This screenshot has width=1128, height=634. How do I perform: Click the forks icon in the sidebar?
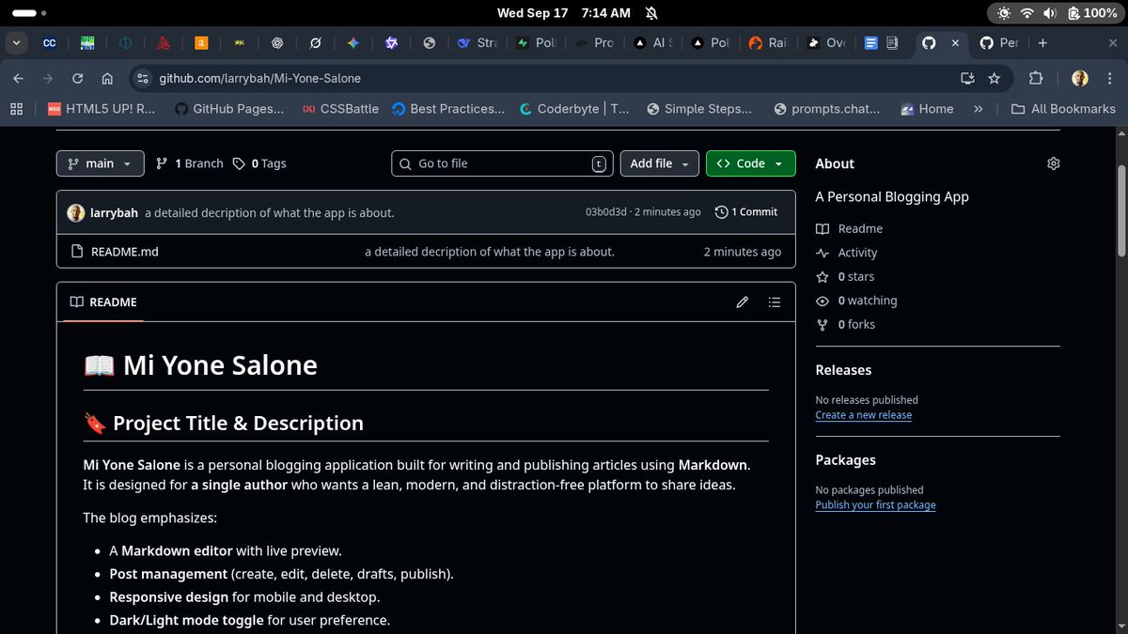[x=823, y=324]
